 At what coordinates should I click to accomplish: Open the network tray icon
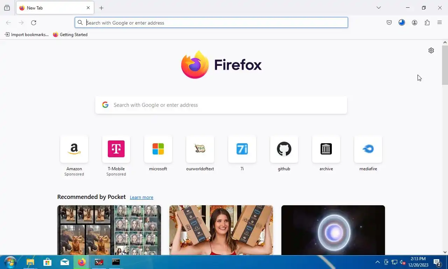pos(394,262)
